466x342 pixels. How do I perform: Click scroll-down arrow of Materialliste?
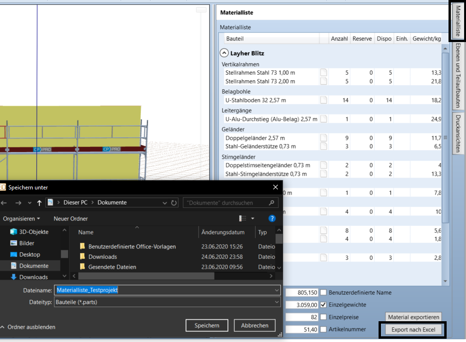(445, 281)
